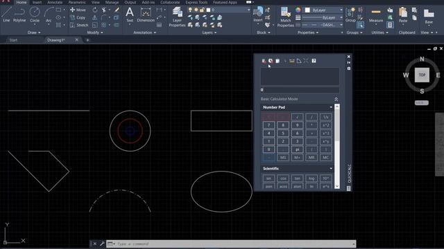The height and width of the screenshot is (249, 444).
Task: Open the Parametric ribbon tab
Action: click(77, 2)
